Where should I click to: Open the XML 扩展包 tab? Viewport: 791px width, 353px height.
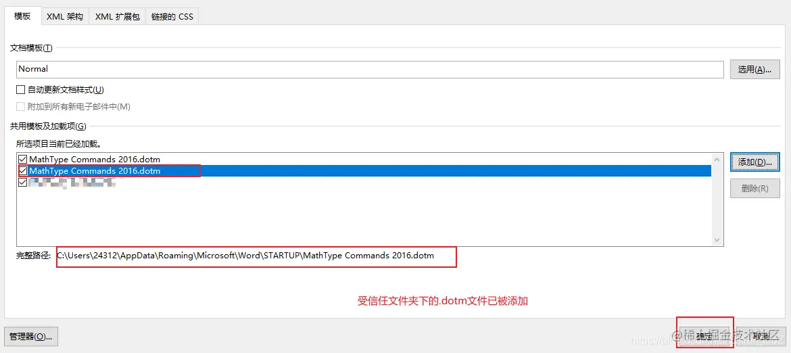click(118, 17)
